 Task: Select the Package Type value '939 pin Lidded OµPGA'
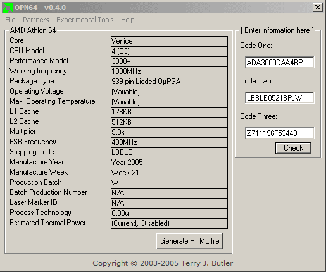coord(169,82)
